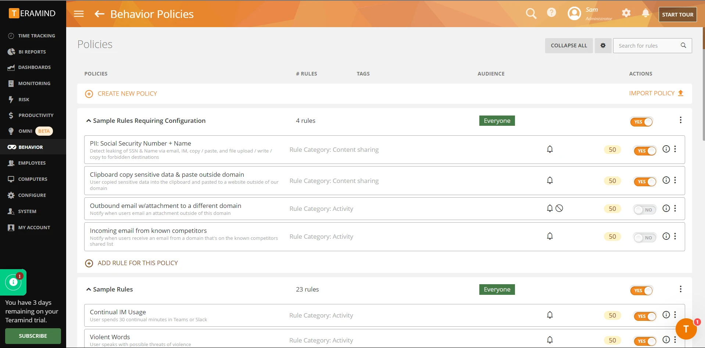Click disabled-notification icon on Outbound email rule
The width and height of the screenshot is (705, 348).
click(559, 208)
